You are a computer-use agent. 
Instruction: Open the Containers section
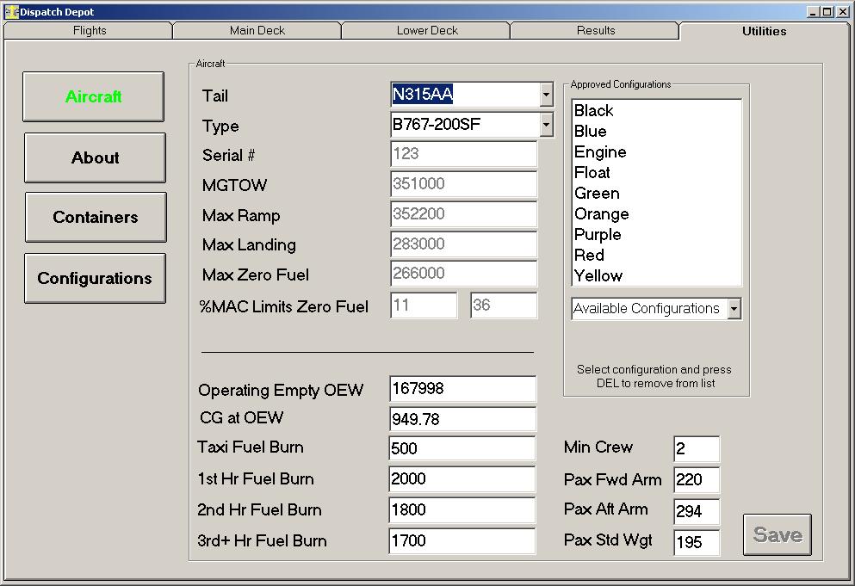point(96,217)
